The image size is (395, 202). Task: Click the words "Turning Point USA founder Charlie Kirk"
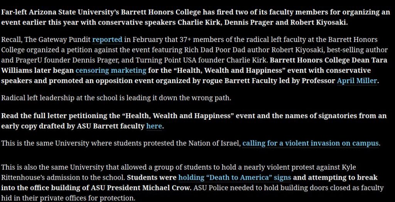click(x=201, y=60)
